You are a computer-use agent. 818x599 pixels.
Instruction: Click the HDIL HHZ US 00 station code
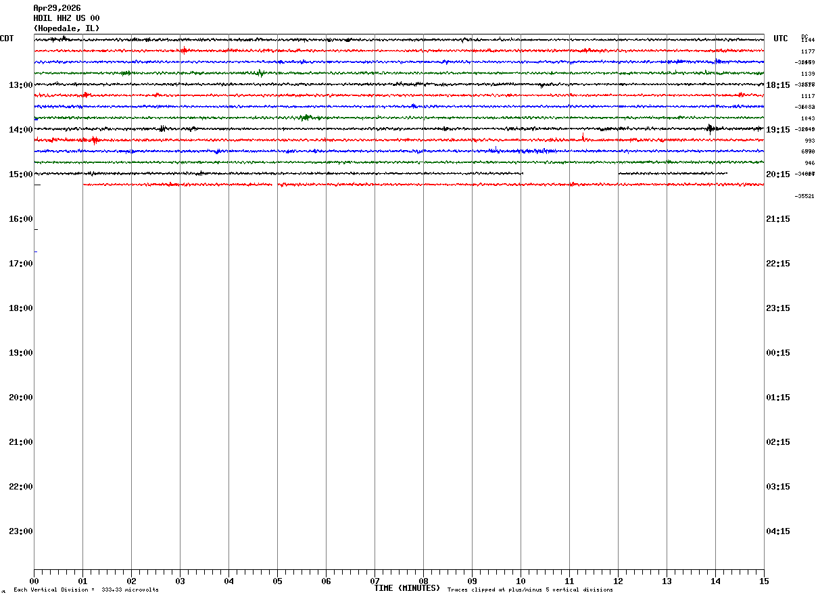[x=66, y=18]
